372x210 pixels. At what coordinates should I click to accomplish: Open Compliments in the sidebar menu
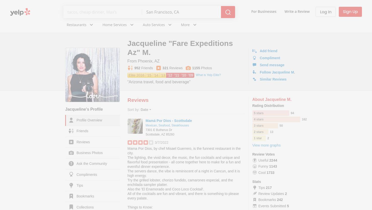(x=93, y=175)
